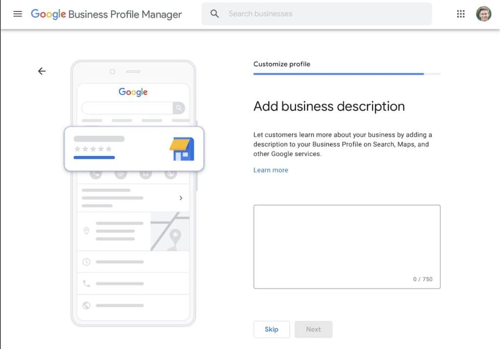
Task: Open the Google apps grid
Action: 460,14
